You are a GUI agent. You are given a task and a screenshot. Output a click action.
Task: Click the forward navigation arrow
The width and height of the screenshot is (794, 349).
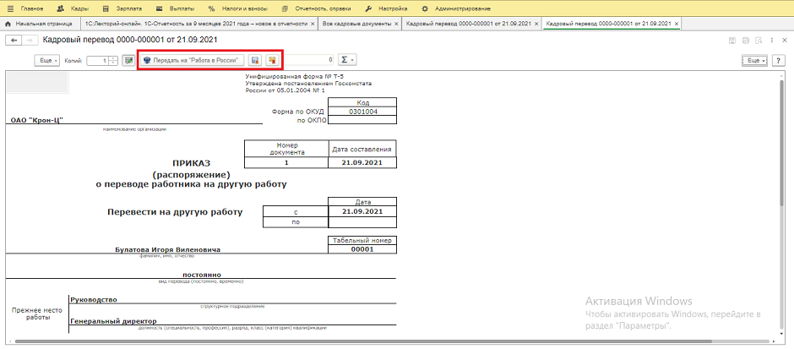(30, 41)
